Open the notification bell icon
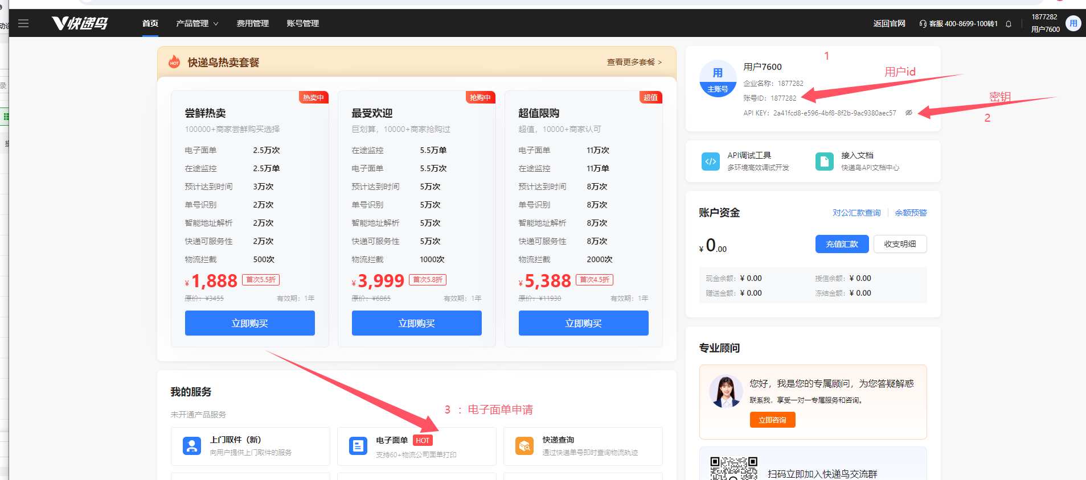The image size is (1086, 480). (x=1009, y=24)
